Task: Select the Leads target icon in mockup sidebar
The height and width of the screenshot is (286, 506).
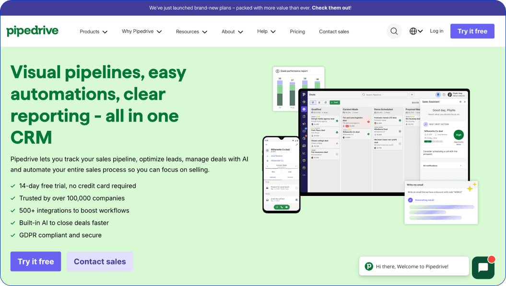Action: pyautogui.click(x=304, y=102)
